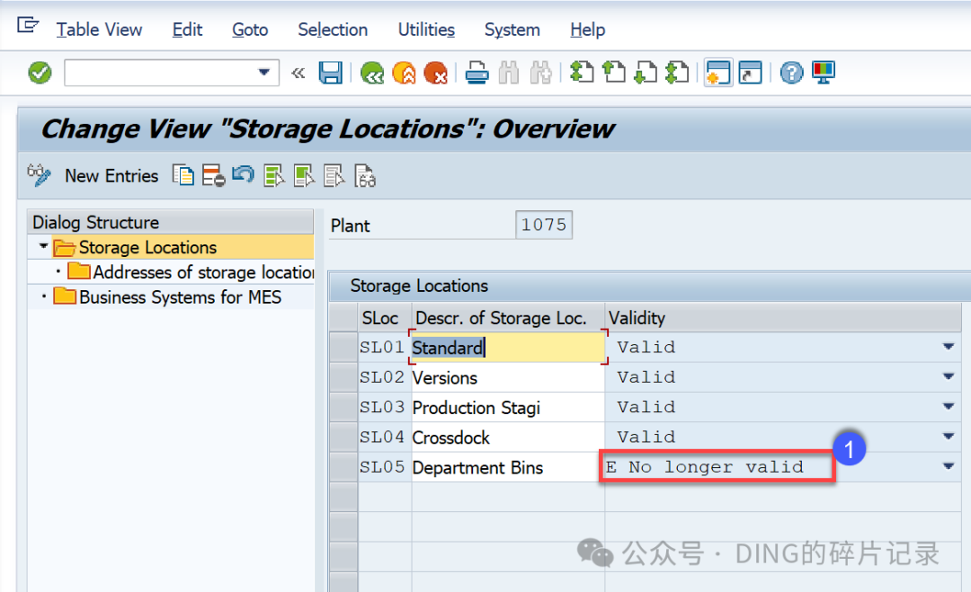Select row SL04 using its row selector
This screenshot has width=971, height=592.
click(343, 437)
